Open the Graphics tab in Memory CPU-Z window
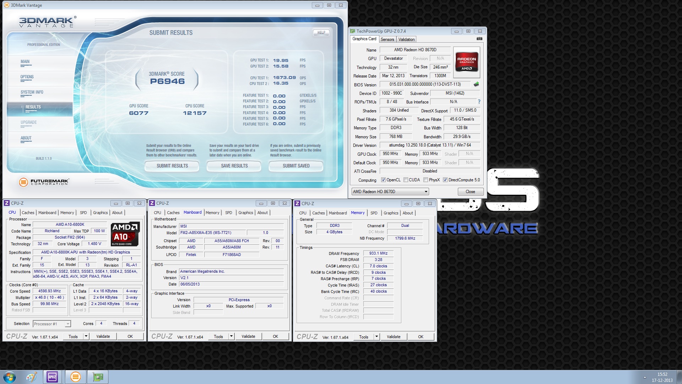682x384 pixels. tap(391, 213)
